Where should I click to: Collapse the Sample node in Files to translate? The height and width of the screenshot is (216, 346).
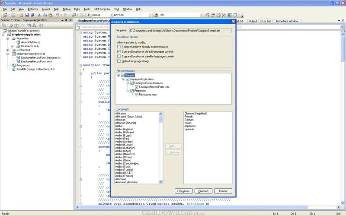pos(119,75)
